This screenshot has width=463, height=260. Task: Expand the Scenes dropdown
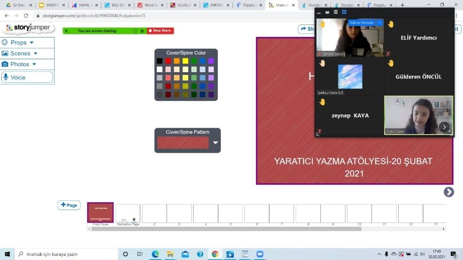[x=20, y=54]
